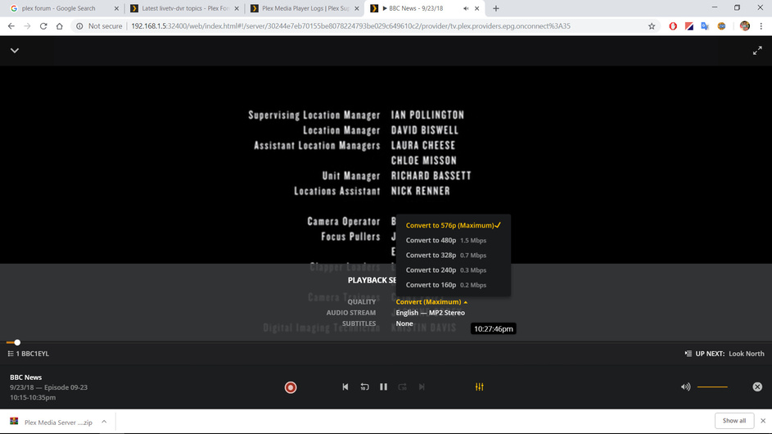772x434 pixels.
Task: Open the Opera-style red extension icon
Action: pos(673,26)
